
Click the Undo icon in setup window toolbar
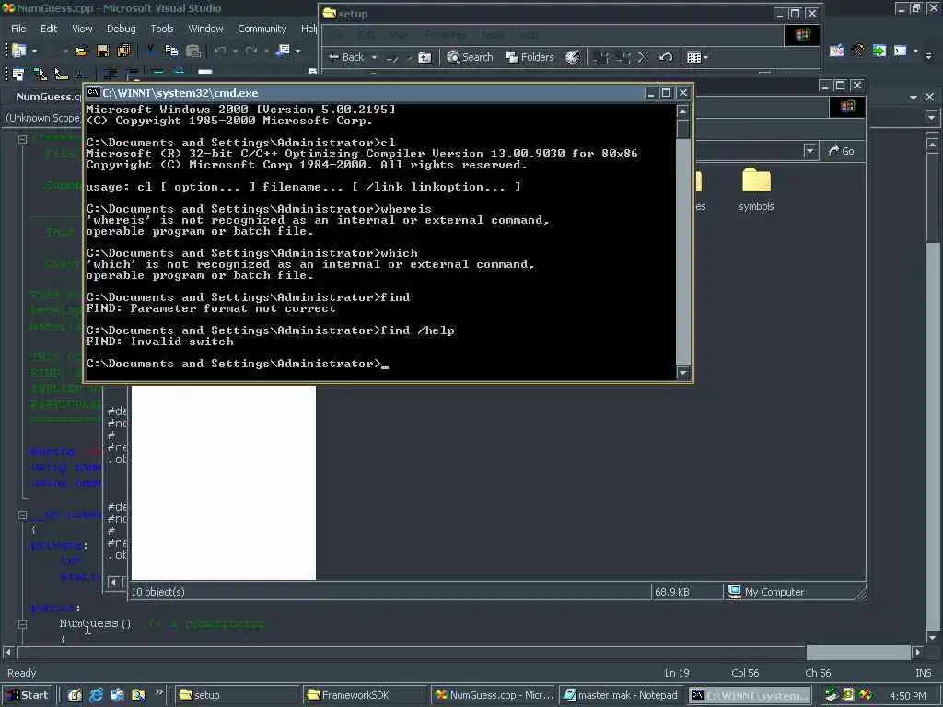665,57
